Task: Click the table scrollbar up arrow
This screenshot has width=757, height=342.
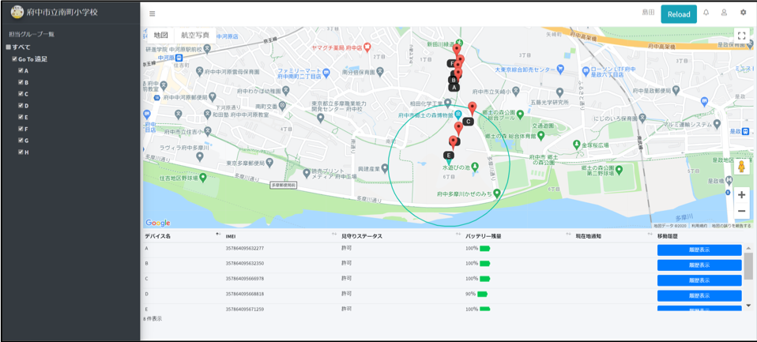Action: coord(748,248)
